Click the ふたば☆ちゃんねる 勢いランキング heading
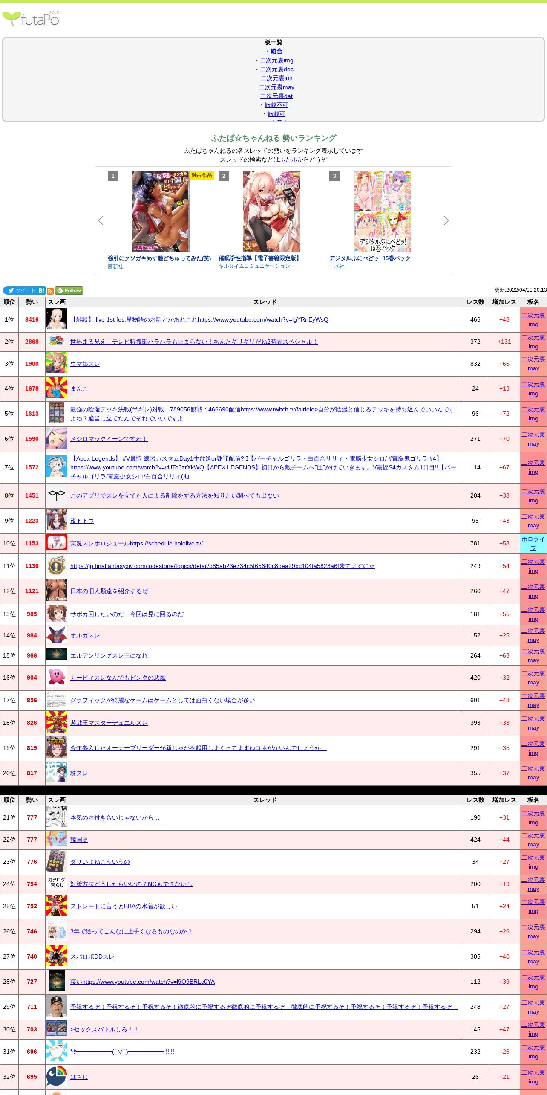Screen dimensions: 547x1095 (273, 138)
